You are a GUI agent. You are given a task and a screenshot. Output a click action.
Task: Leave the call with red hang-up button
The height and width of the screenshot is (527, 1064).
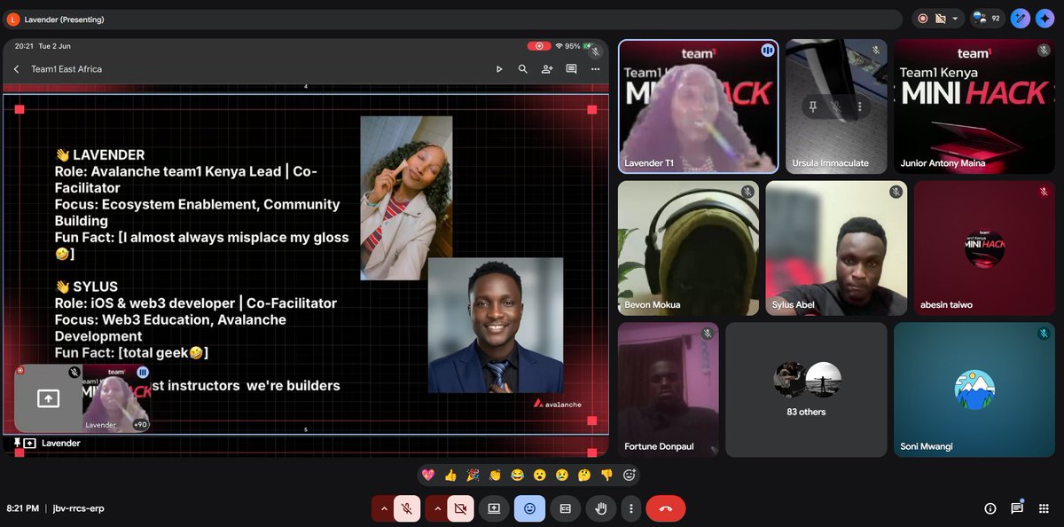pyautogui.click(x=666, y=508)
